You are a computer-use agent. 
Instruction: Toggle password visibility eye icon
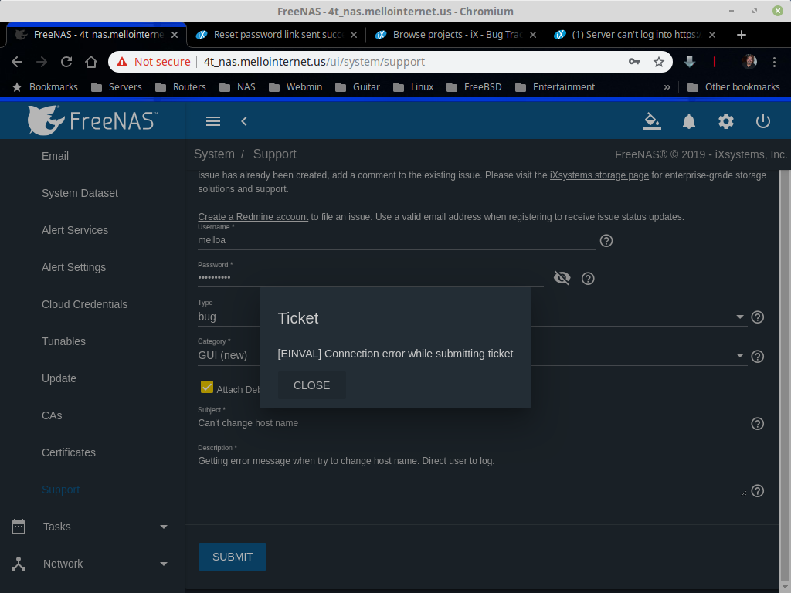pyautogui.click(x=562, y=278)
